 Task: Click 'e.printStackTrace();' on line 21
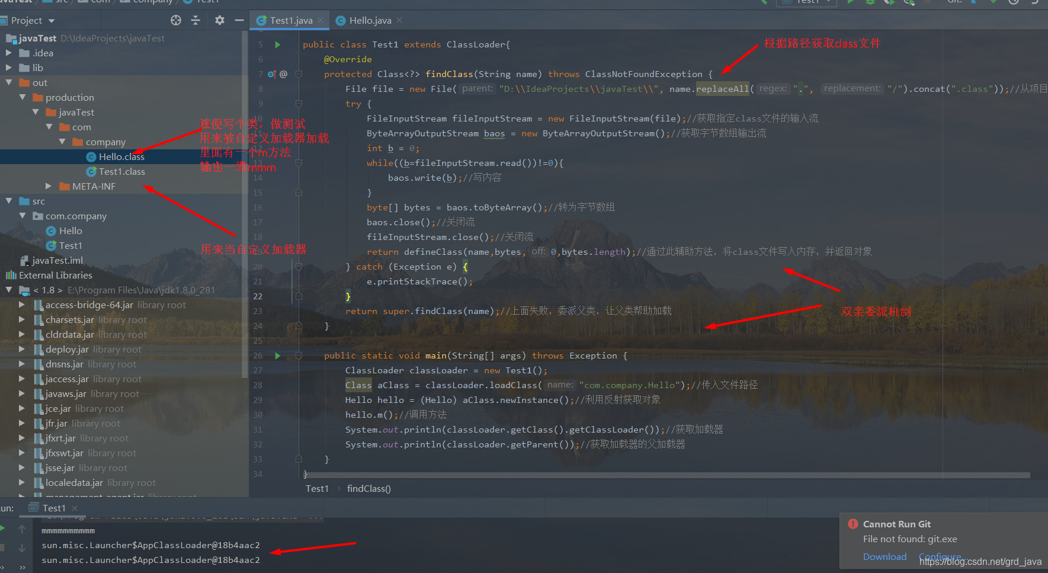[x=419, y=281]
